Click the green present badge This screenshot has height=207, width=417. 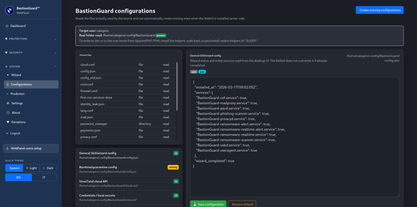tap(161, 35)
